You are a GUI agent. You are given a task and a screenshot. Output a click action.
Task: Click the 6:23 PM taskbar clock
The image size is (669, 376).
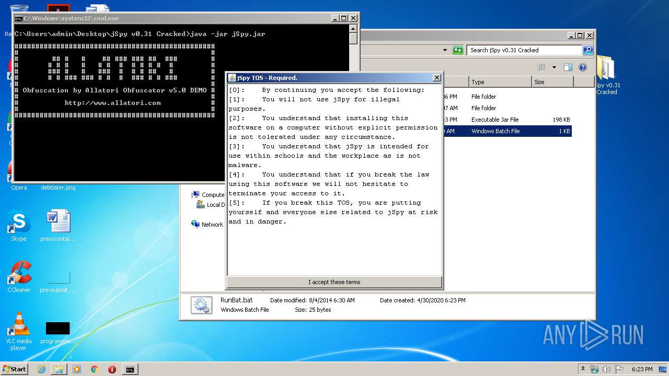[642, 369]
